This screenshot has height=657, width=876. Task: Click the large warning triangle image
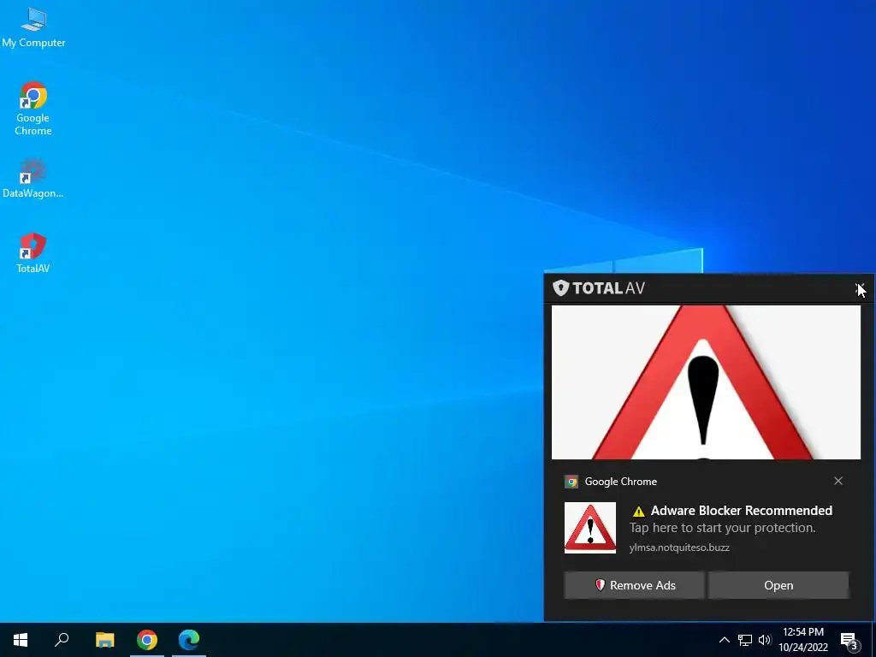(x=706, y=382)
